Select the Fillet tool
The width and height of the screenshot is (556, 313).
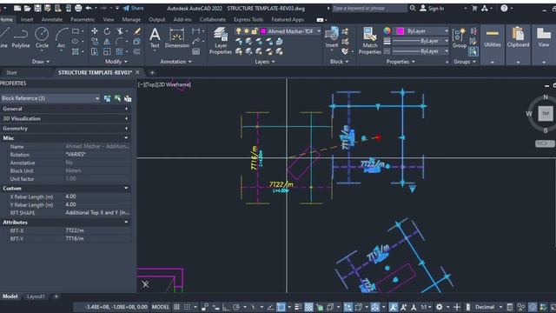(120, 42)
